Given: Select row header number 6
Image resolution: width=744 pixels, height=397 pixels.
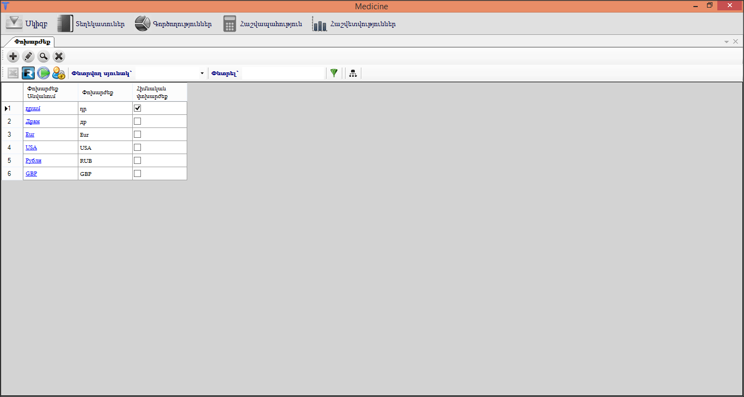Looking at the screenshot, I should (x=13, y=174).
